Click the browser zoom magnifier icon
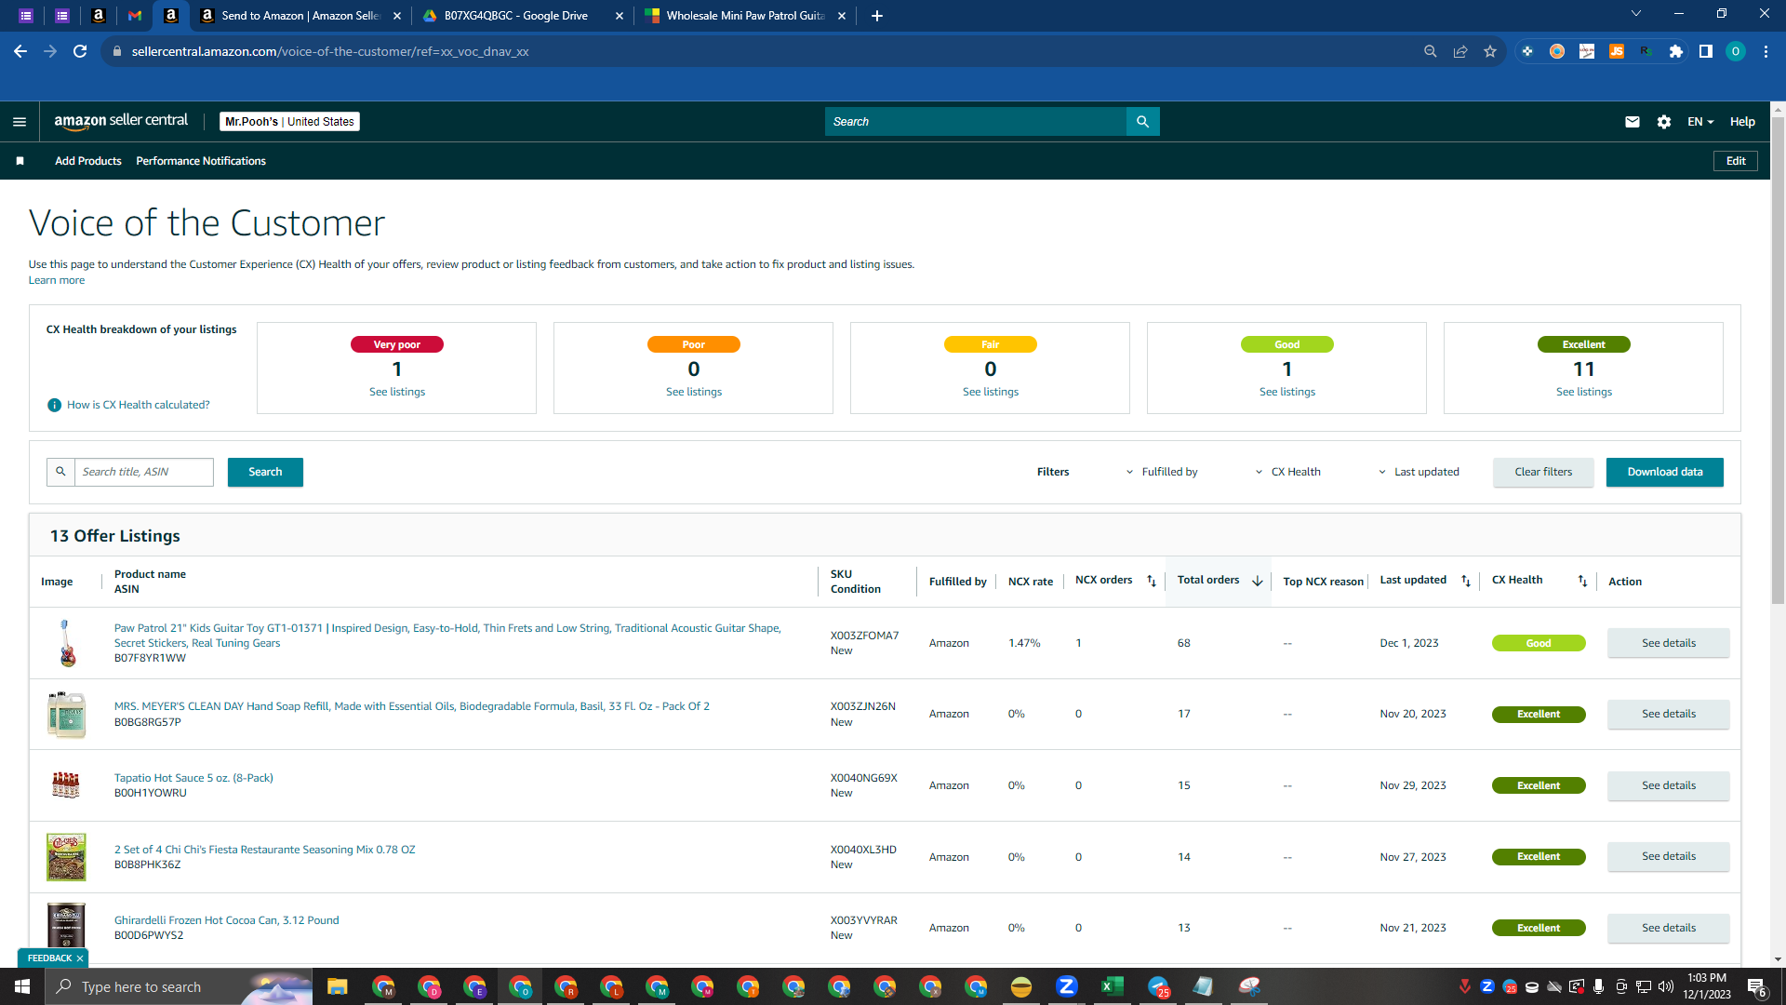This screenshot has height=1005, width=1786. tap(1431, 51)
